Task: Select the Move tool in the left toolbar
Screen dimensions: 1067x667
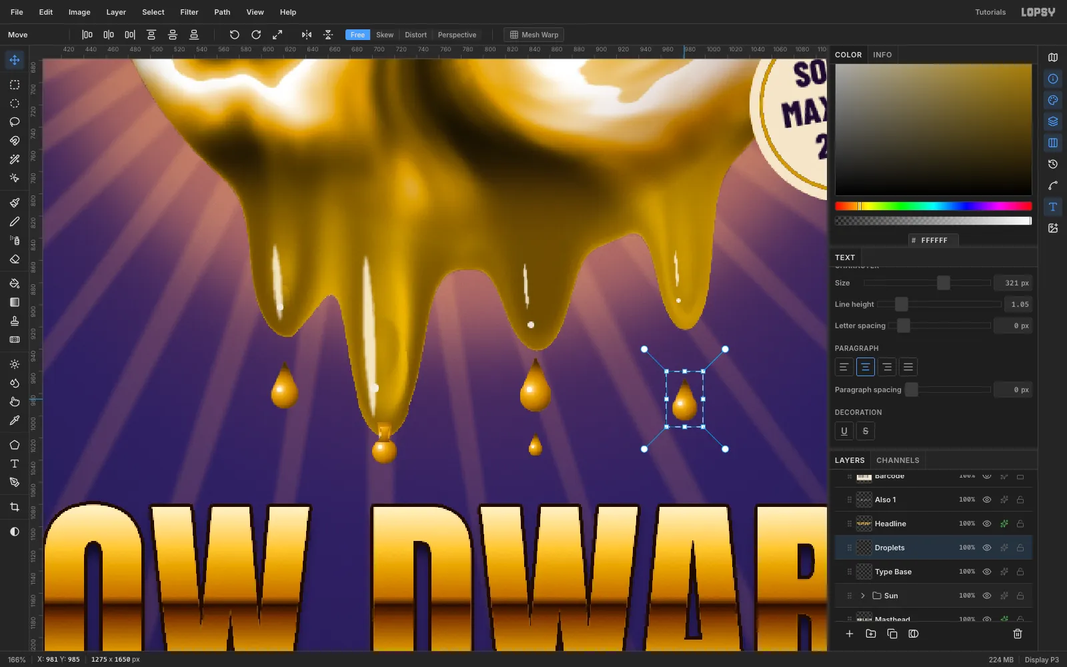Action: (15, 60)
